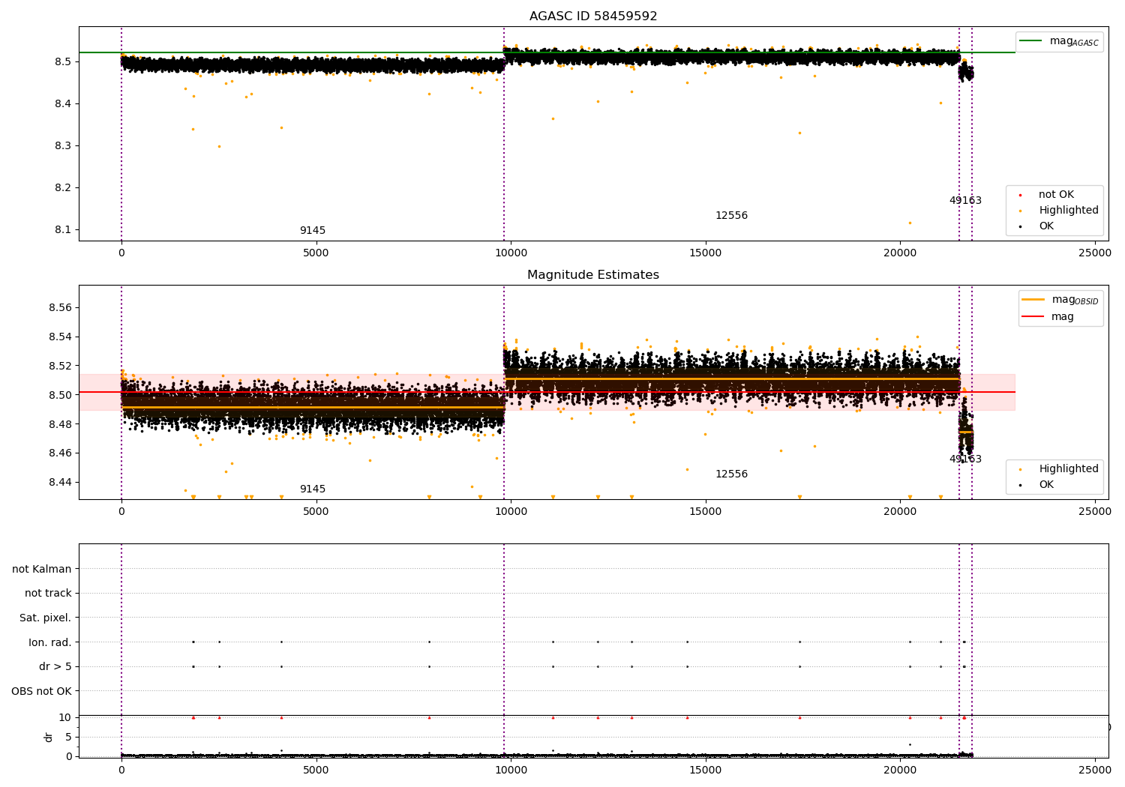Click the Magnitude Estimates subplot title

click(x=593, y=275)
